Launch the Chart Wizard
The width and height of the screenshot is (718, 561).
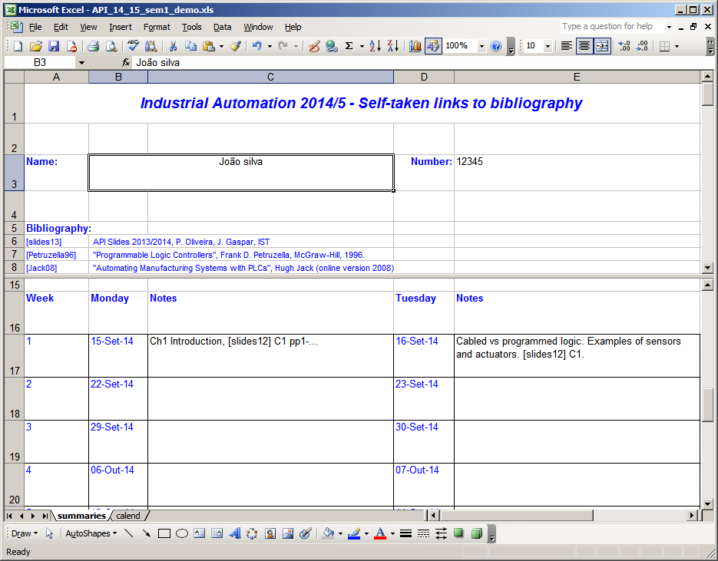(x=415, y=46)
